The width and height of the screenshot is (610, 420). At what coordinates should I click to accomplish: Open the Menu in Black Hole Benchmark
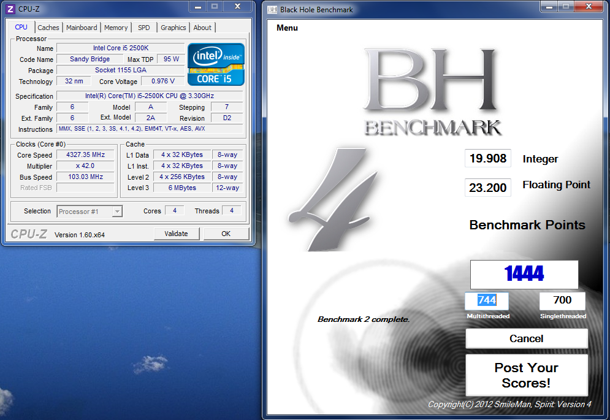coord(287,28)
